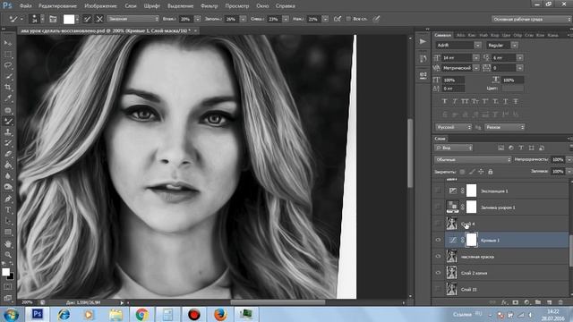Click the Windows Start button
The image size is (573, 322).
coord(11,314)
